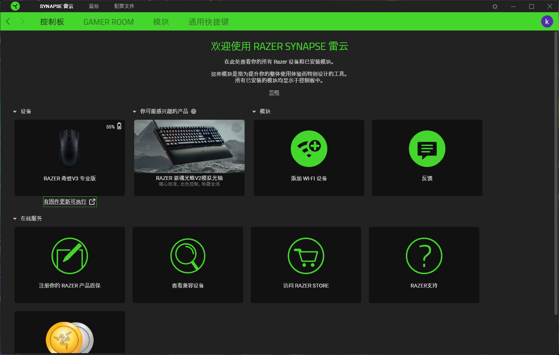Click the help icon beside 你可能感兴趣的产品
559x355 pixels.
194,111
